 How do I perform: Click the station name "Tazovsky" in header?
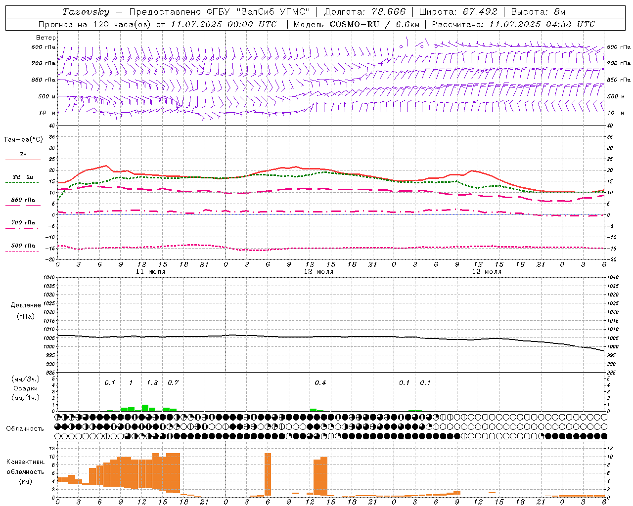[x=86, y=12]
